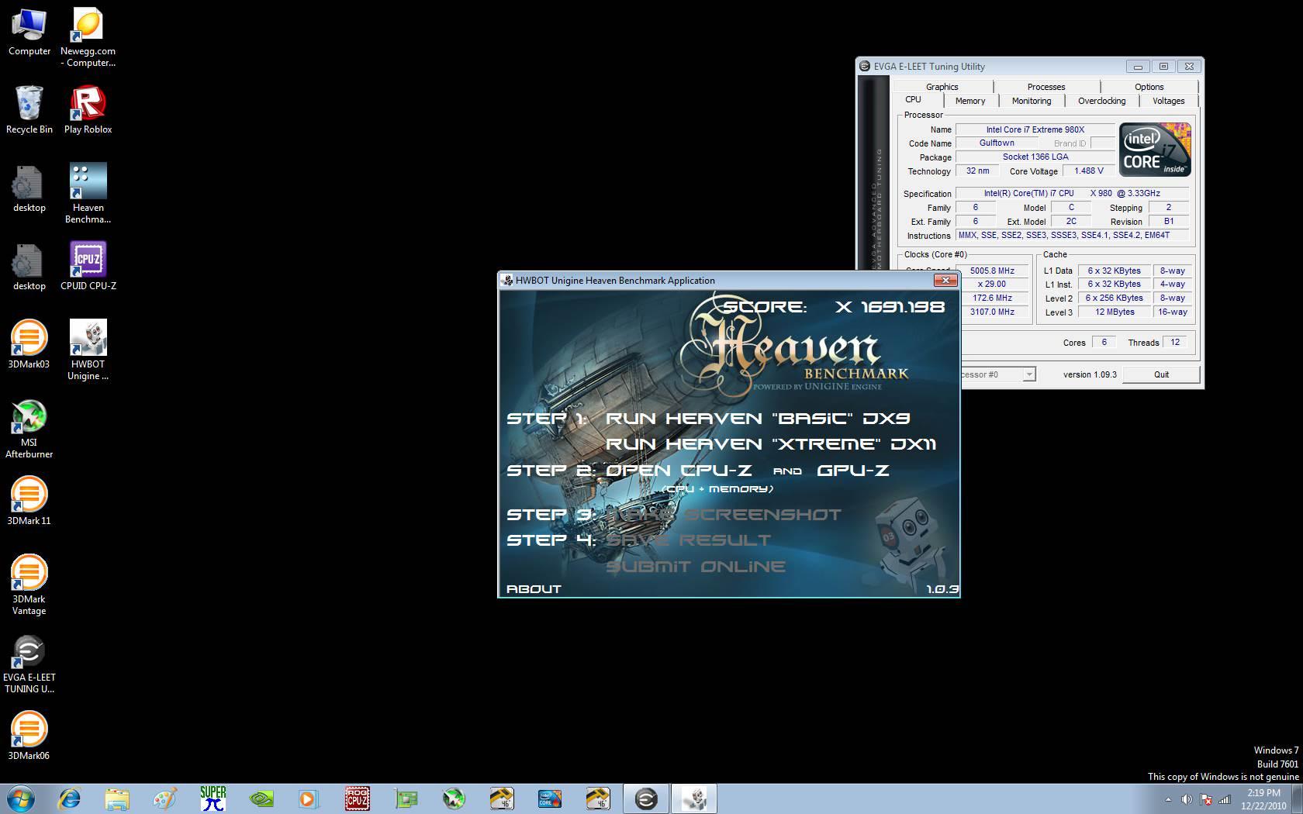Click the core speed value 5005.8 MHz

(x=992, y=271)
